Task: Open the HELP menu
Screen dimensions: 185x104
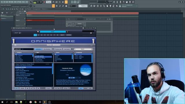Action: pyautogui.click(x=27, y=2)
